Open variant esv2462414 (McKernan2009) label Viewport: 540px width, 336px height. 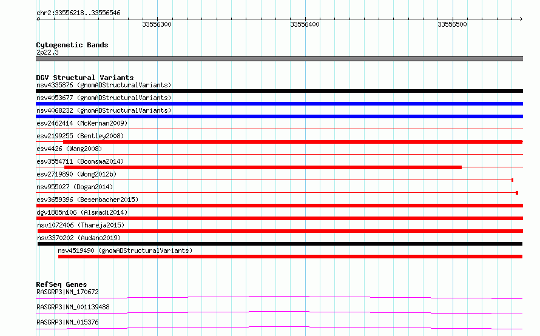82,123
